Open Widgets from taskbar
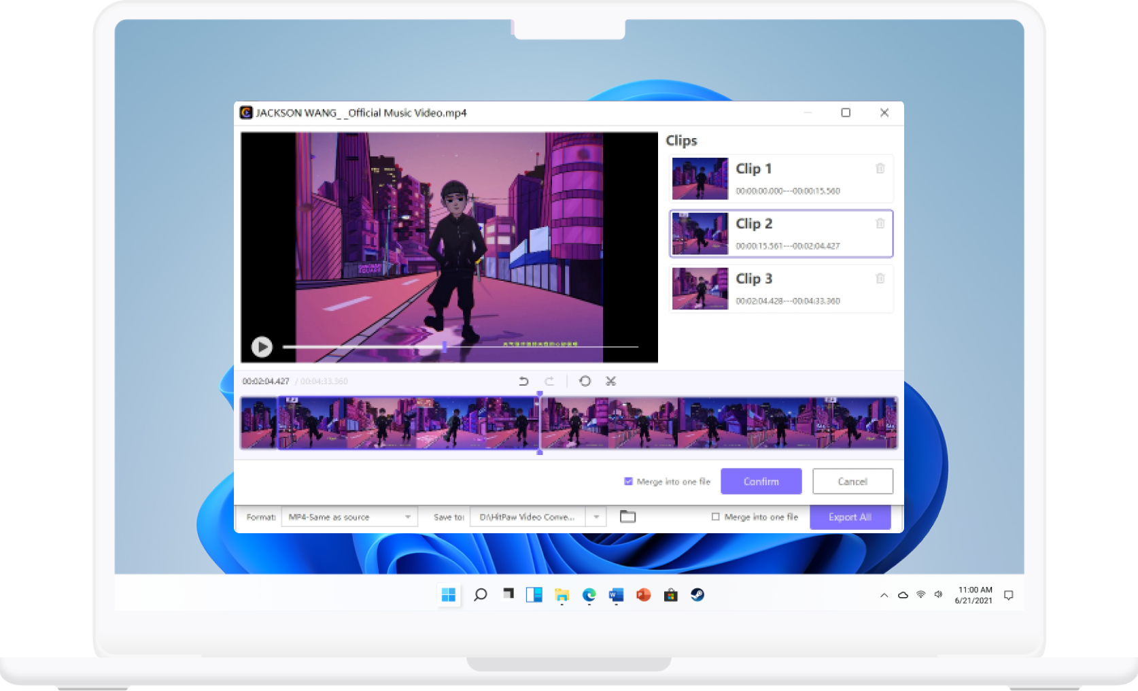Image resolution: width=1138 pixels, height=691 pixels. (x=534, y=595)
